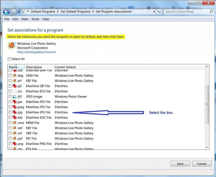Click Set Program Associations breadcrumb
This screenshot has width=216, height=177.
point(113,12)
